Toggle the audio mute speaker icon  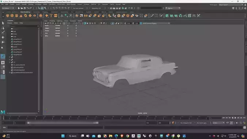(237, 123)
